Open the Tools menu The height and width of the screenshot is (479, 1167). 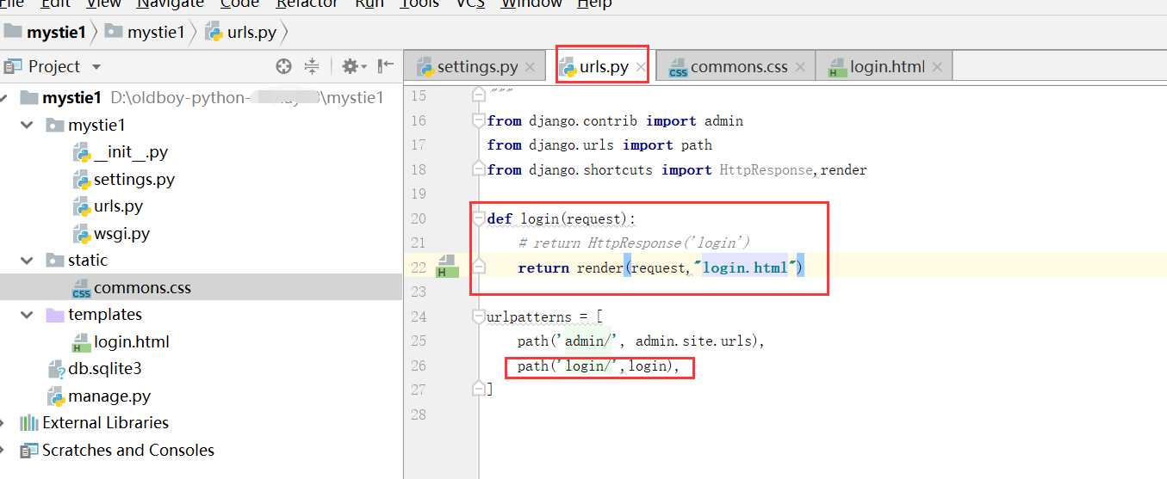pyautogui.click(x=419, y=3)
